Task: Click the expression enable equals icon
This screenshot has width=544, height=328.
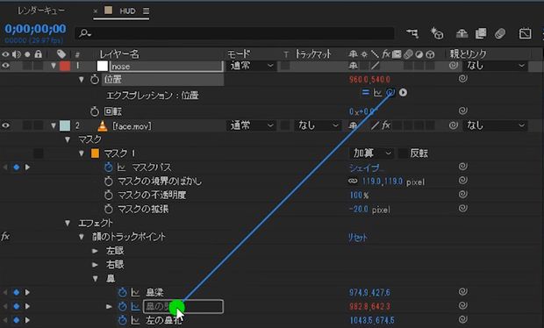Action: point(365,92)
